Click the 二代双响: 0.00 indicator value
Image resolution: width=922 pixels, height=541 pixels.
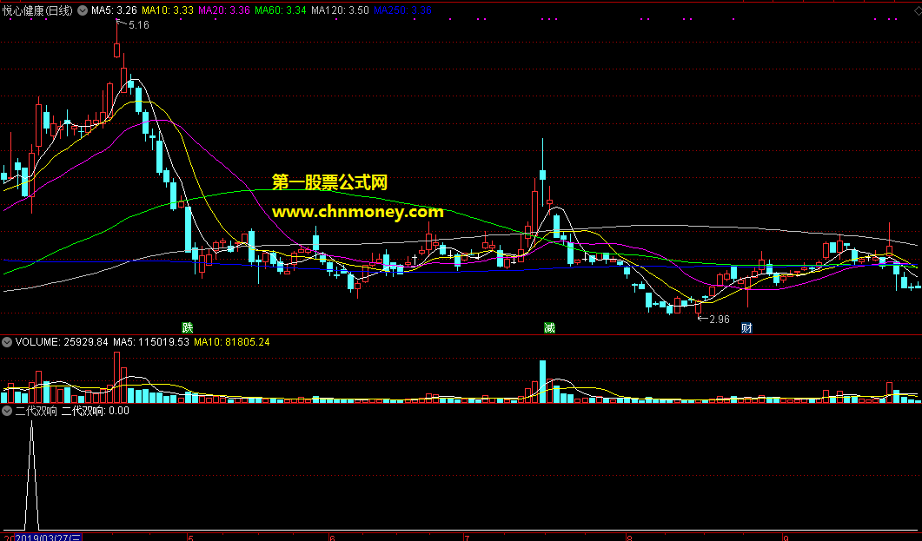[x=96, y=411]
